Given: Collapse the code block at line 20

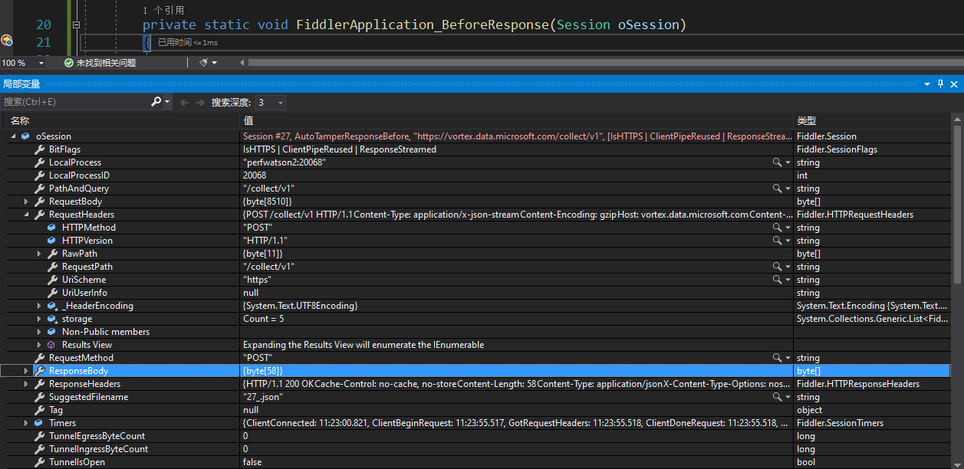Looking at the screenshot, I should point(76,25).
